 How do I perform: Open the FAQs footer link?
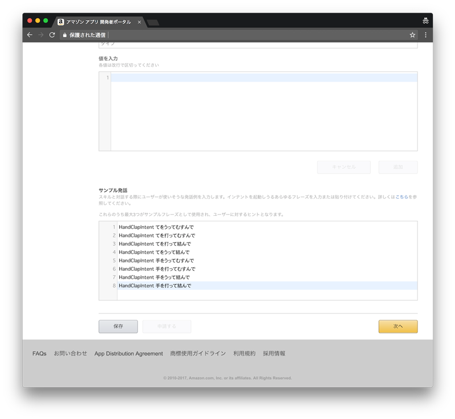pyautogui.click(x=39, y=354)
